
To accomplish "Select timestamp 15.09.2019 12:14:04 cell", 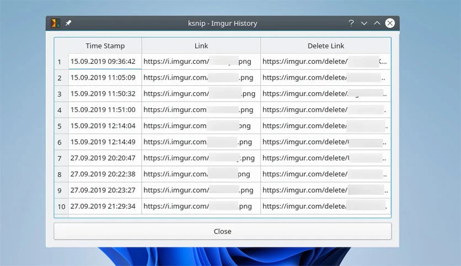I will 105,126.
